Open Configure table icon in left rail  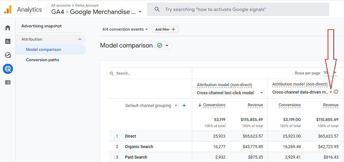click(8, 82)
